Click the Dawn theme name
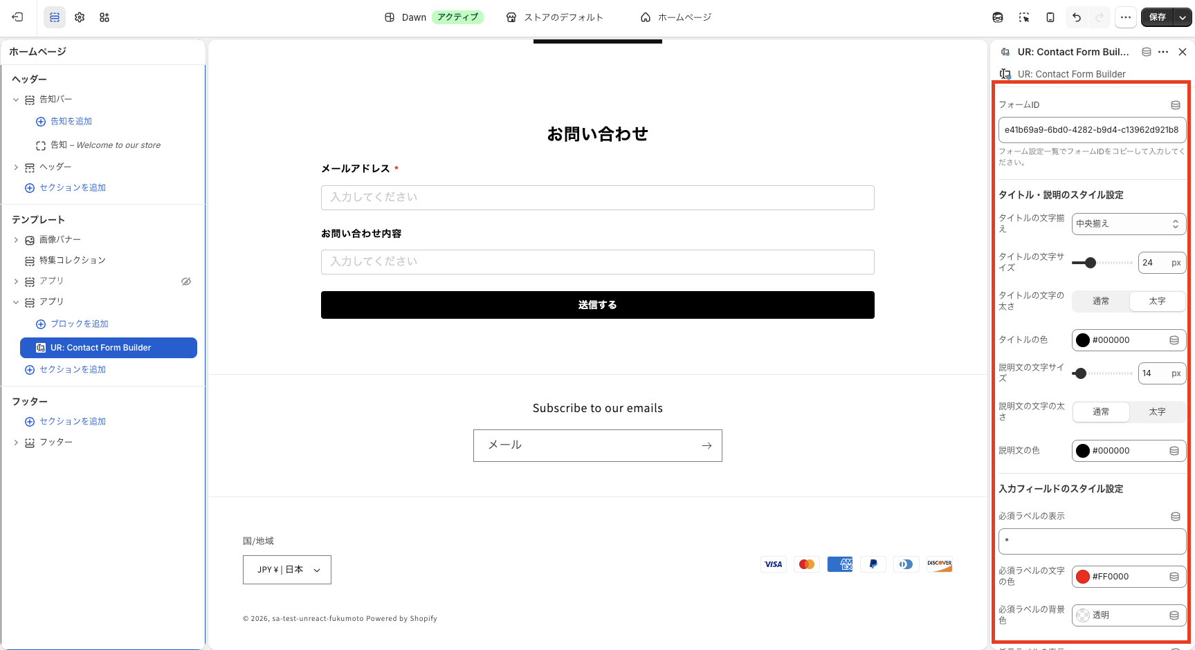The height and width of the screenshot is (650, 1195). point(414,17)
